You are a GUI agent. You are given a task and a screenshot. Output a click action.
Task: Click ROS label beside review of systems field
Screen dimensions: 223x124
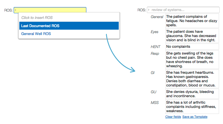pyautogui.click(x=142, y=10)
